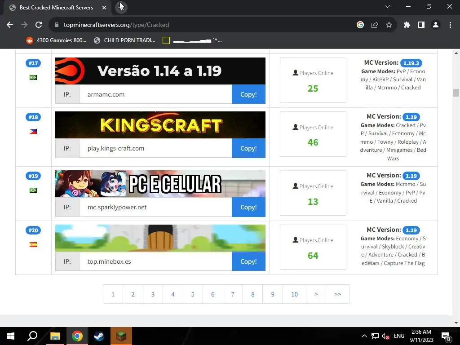460x345 pixels.
Task: Open Minecraft from the taskbar
Action: (121, 336)
